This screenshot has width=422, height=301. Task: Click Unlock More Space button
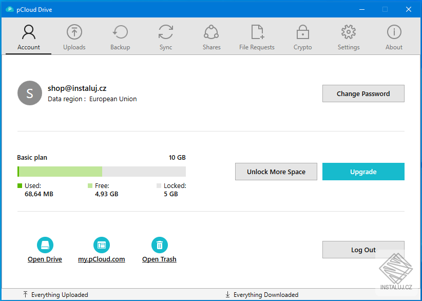pos(276,172)
